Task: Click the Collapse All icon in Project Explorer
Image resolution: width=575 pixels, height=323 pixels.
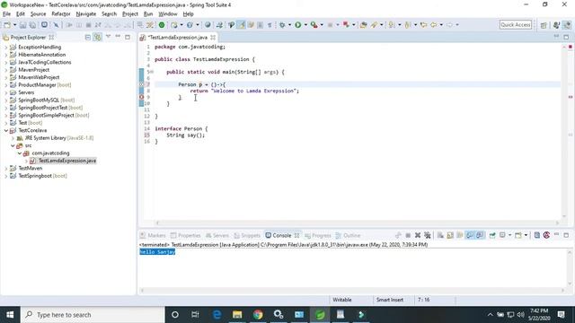Action: coord(88,38)
